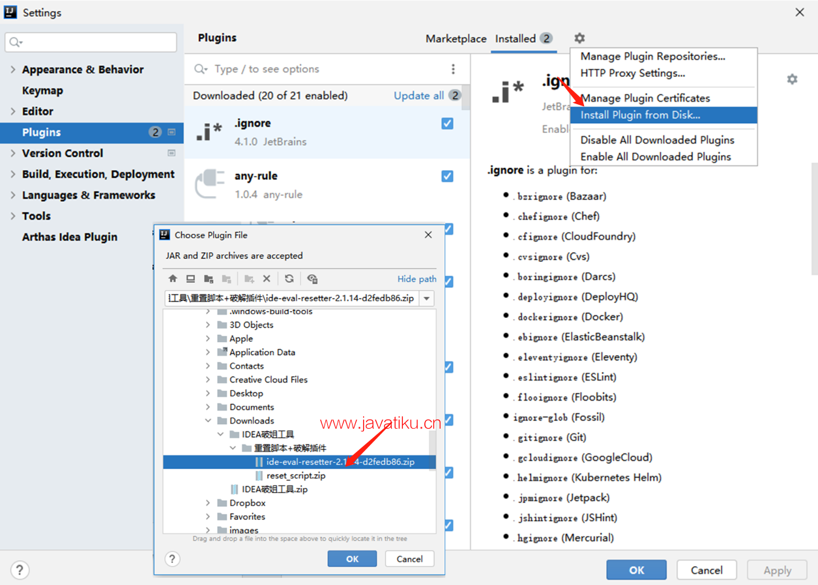Click the Application Data shortcut folder icon

[222, 352]
